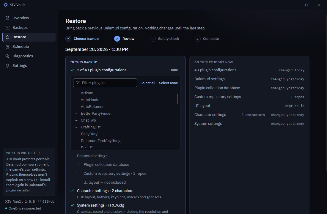Go to Backups in sidebar
The width and height of the screenshot is (327, 214).
point(29,28)
